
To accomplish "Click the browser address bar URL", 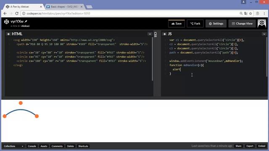I will [x=58, y=13].
